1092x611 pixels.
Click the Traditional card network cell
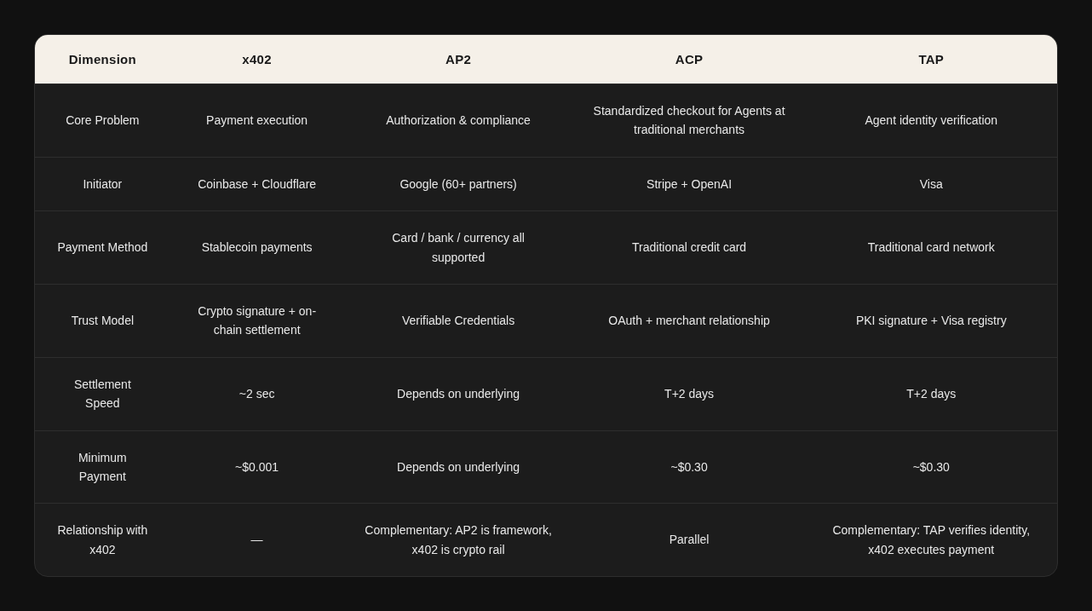click(x=931, y=247)
